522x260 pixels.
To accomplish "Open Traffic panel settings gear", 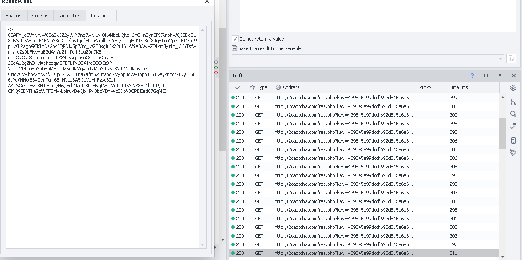I will pos(513,88).
